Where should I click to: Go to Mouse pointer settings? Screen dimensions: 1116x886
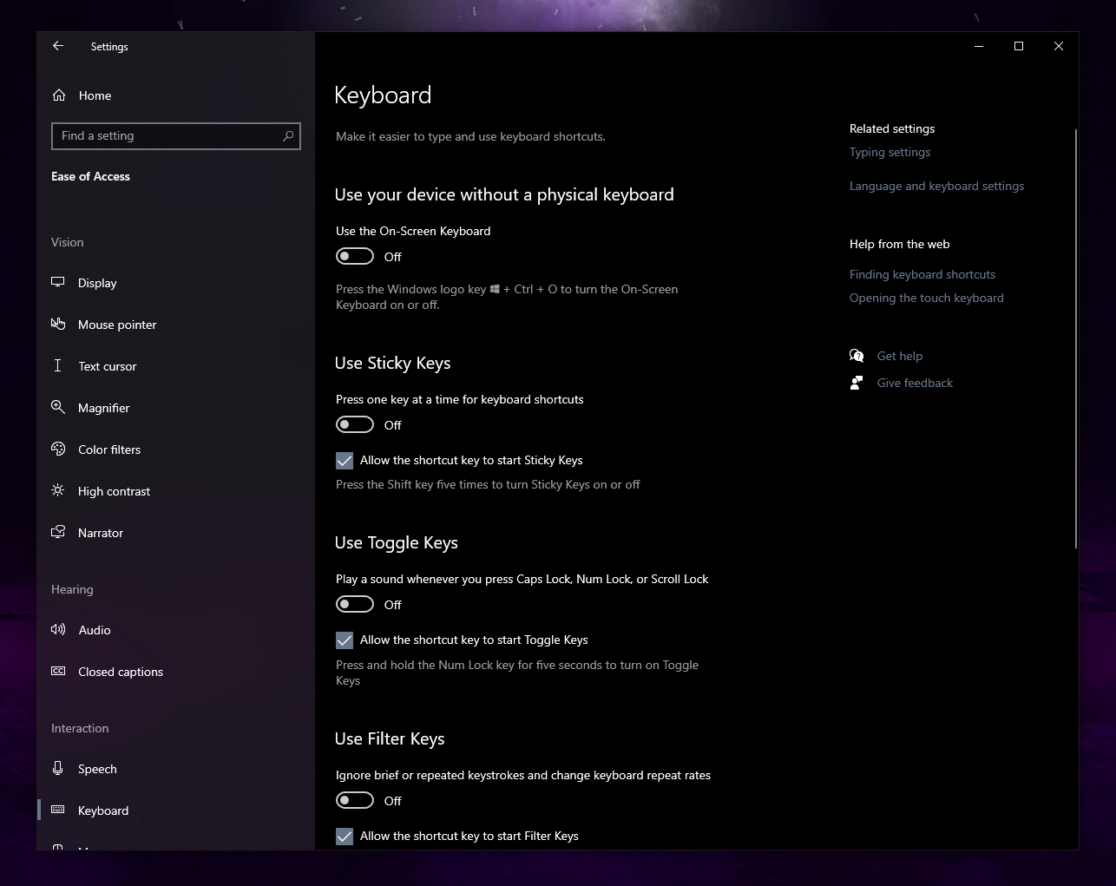[x=175, y=325]
